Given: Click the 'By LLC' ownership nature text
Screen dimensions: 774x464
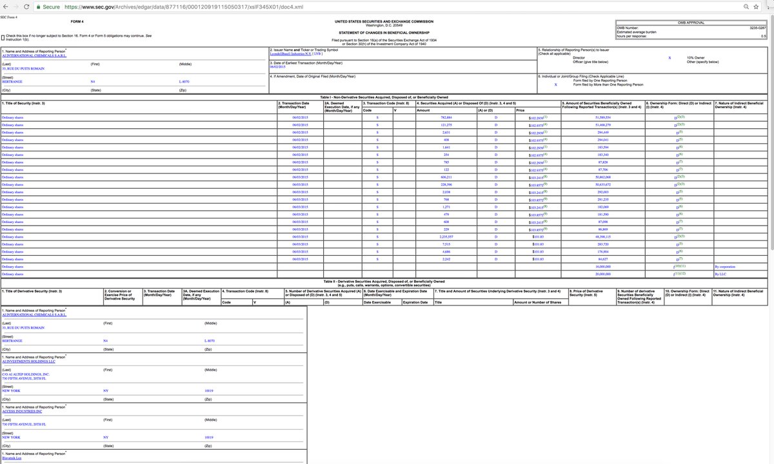Looking at the screenshot, I should pos(720,274).
